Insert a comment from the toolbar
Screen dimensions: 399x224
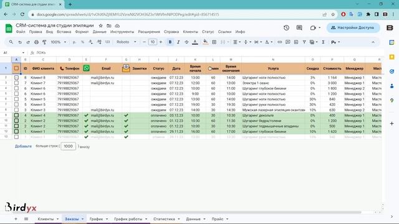[x=288, y=42]
